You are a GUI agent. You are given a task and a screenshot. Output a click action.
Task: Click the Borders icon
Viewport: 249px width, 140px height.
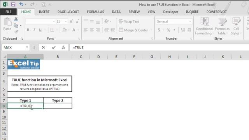click(52, 30)
